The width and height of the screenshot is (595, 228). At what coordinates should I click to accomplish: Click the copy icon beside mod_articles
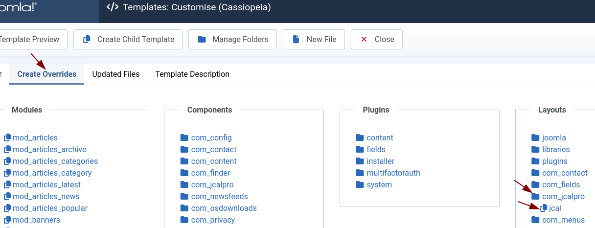click(7, 138)
